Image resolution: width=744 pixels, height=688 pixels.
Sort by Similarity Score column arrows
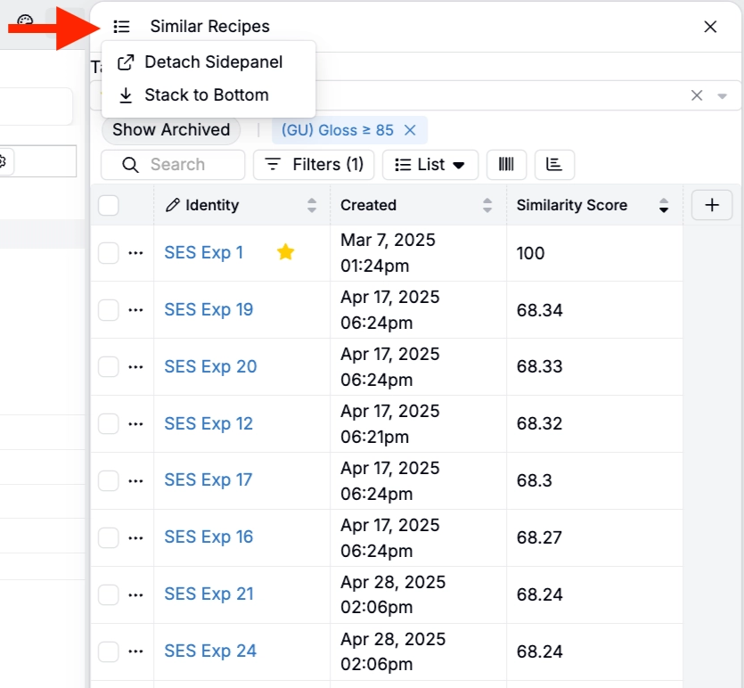point(663,206)
